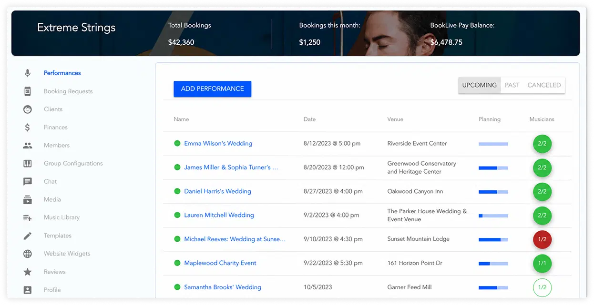Switch to the Past performances tab

(512, 85)
